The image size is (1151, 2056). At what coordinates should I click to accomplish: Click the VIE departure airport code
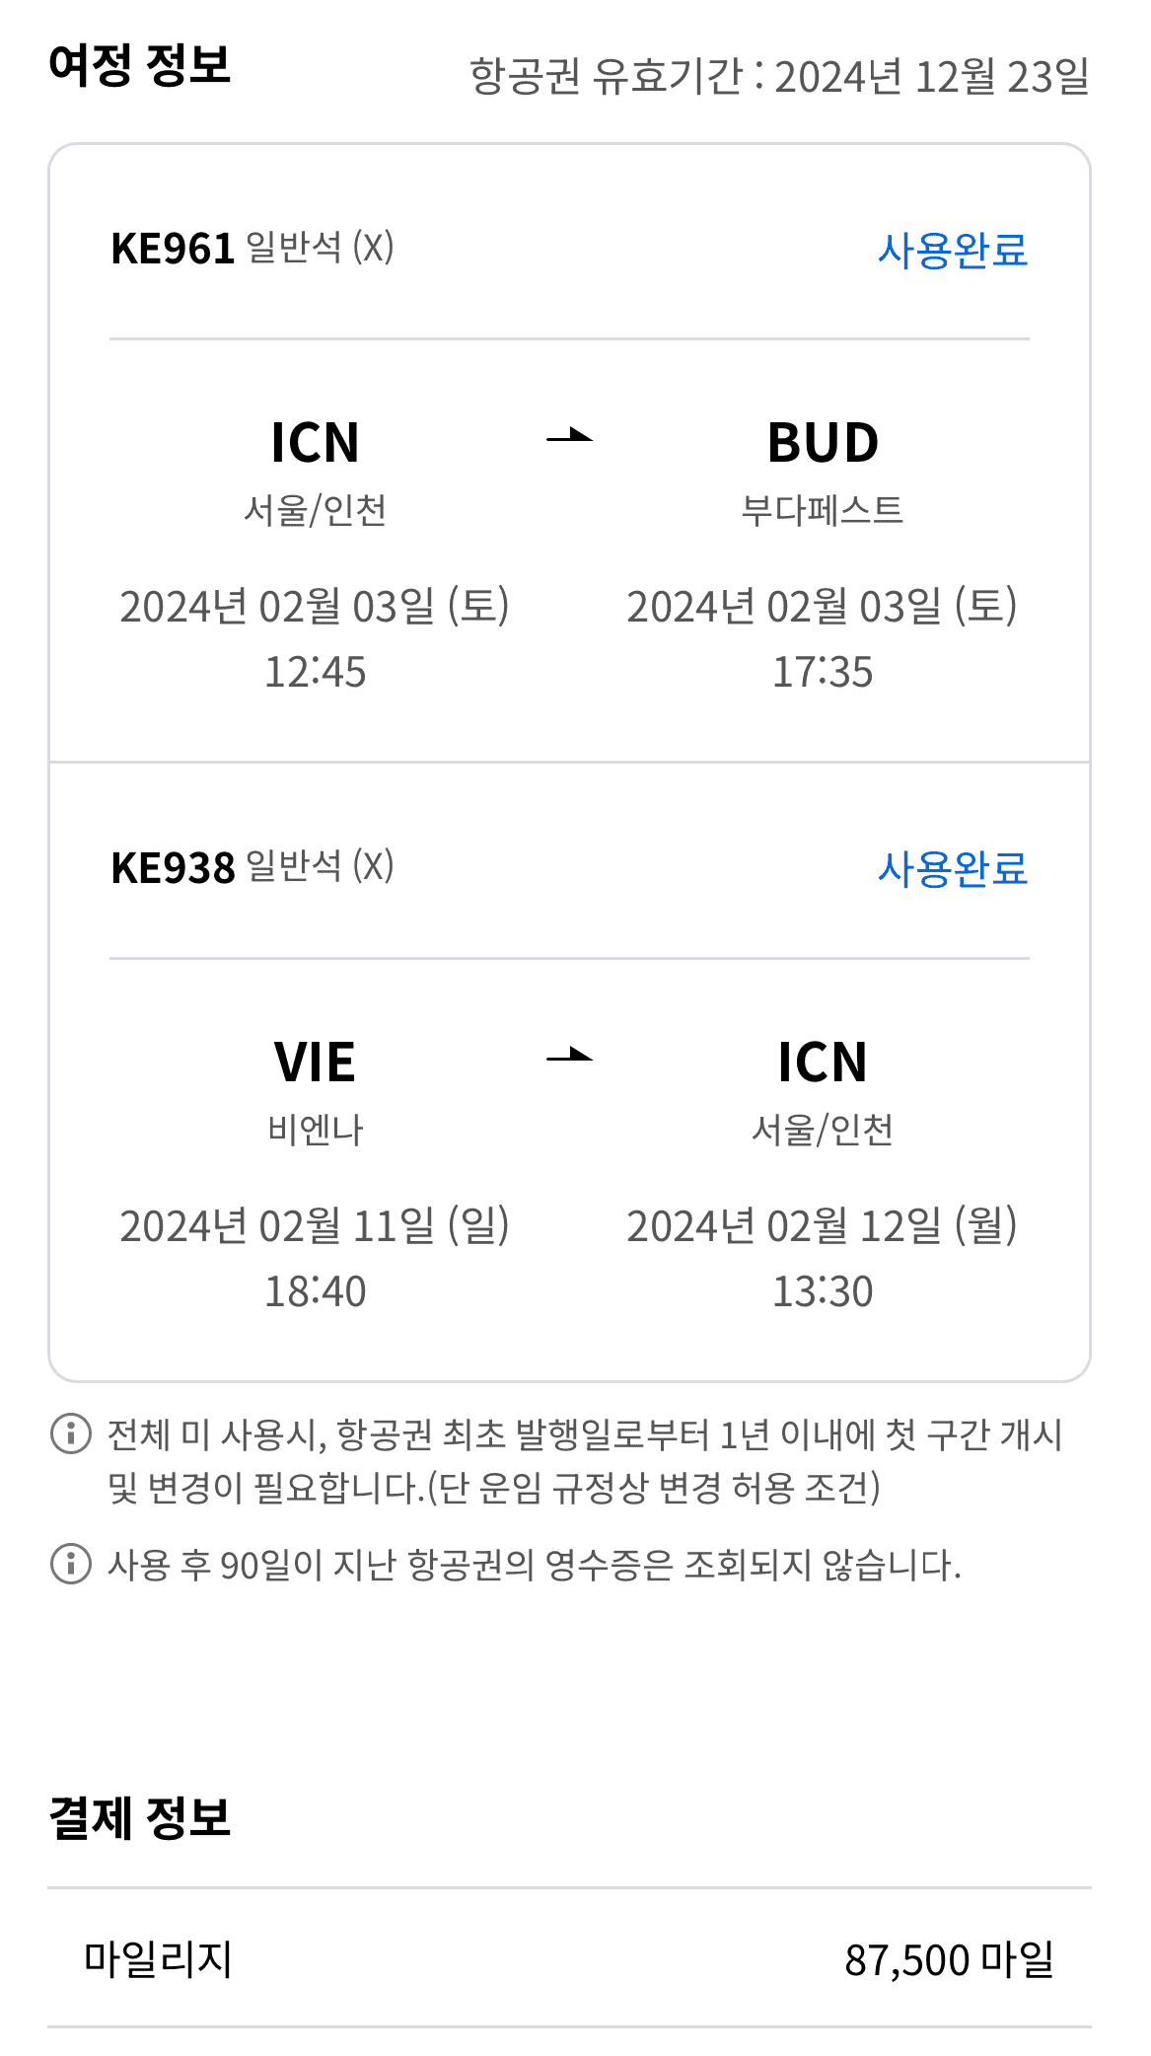pyautogui.click(x=315, y=1062)
